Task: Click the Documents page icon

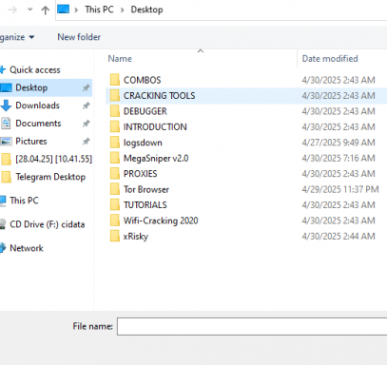Action: point(6,124)
